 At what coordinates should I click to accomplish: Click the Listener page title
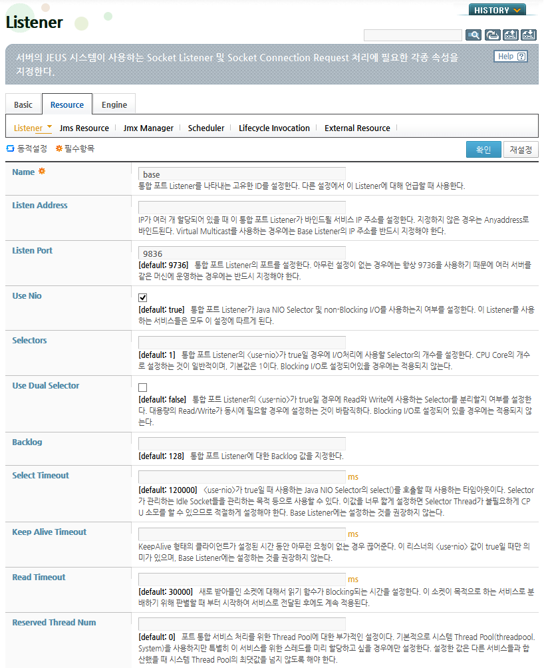pyautogui.click(x=34, y=22)
